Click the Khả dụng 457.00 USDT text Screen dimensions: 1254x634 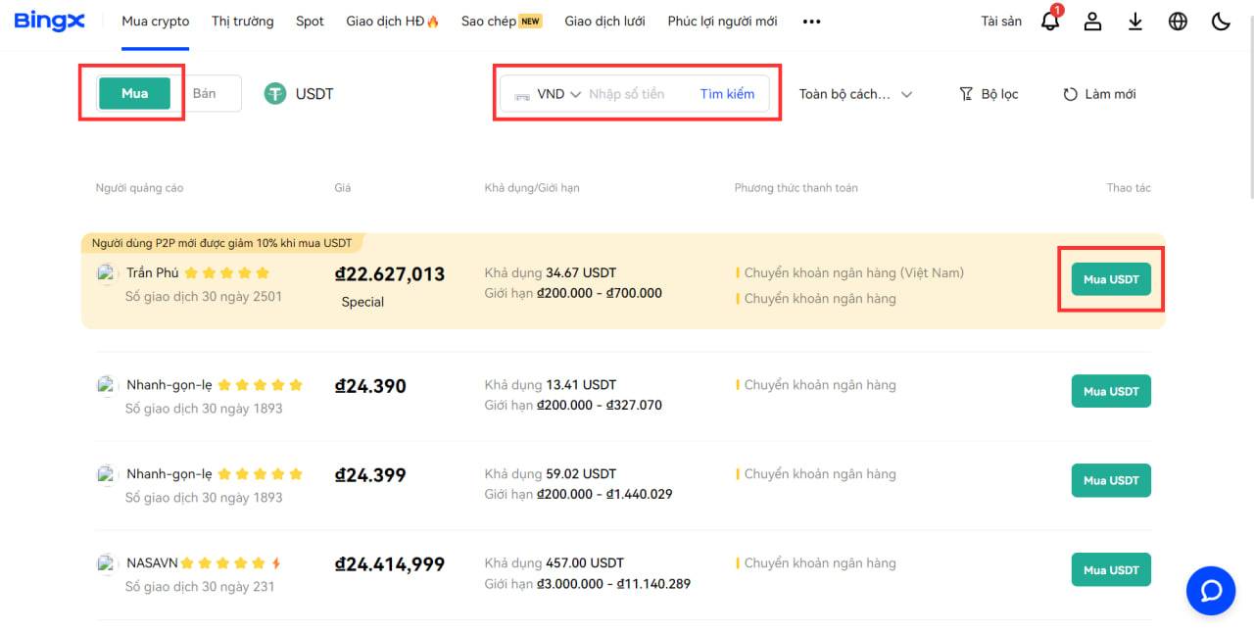pos(555,562)
